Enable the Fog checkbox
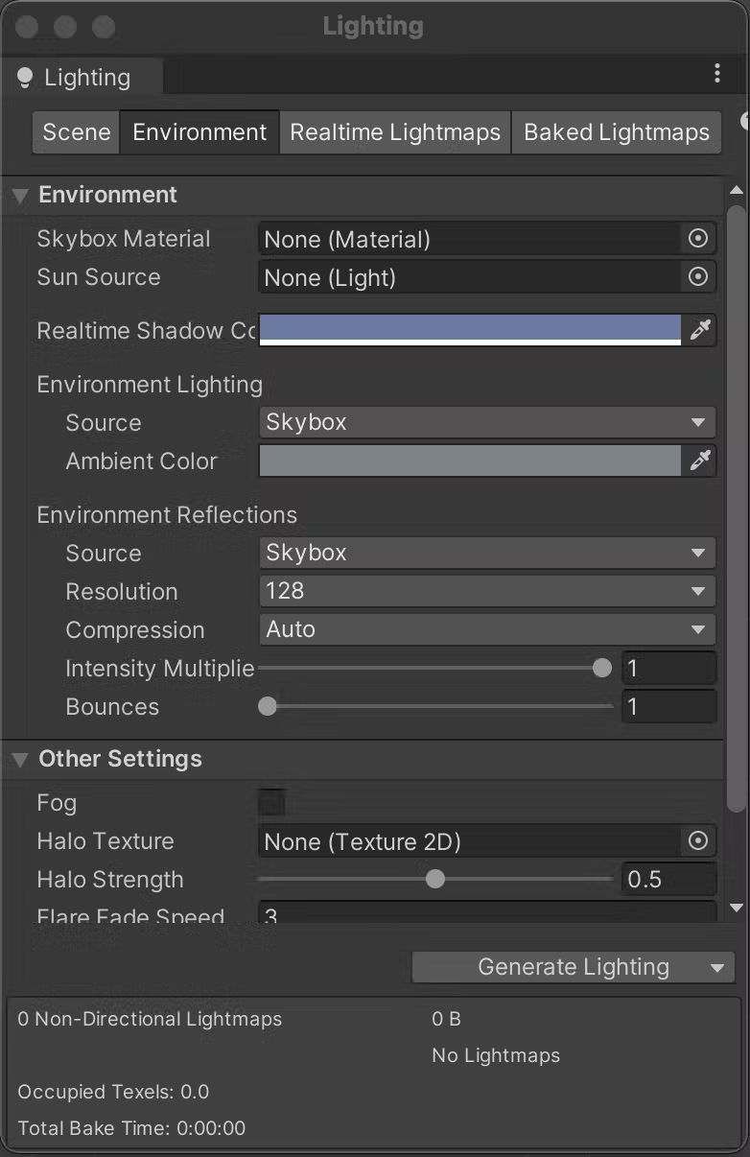Screen dimensions: 750x1157 [x=270, y=801]
